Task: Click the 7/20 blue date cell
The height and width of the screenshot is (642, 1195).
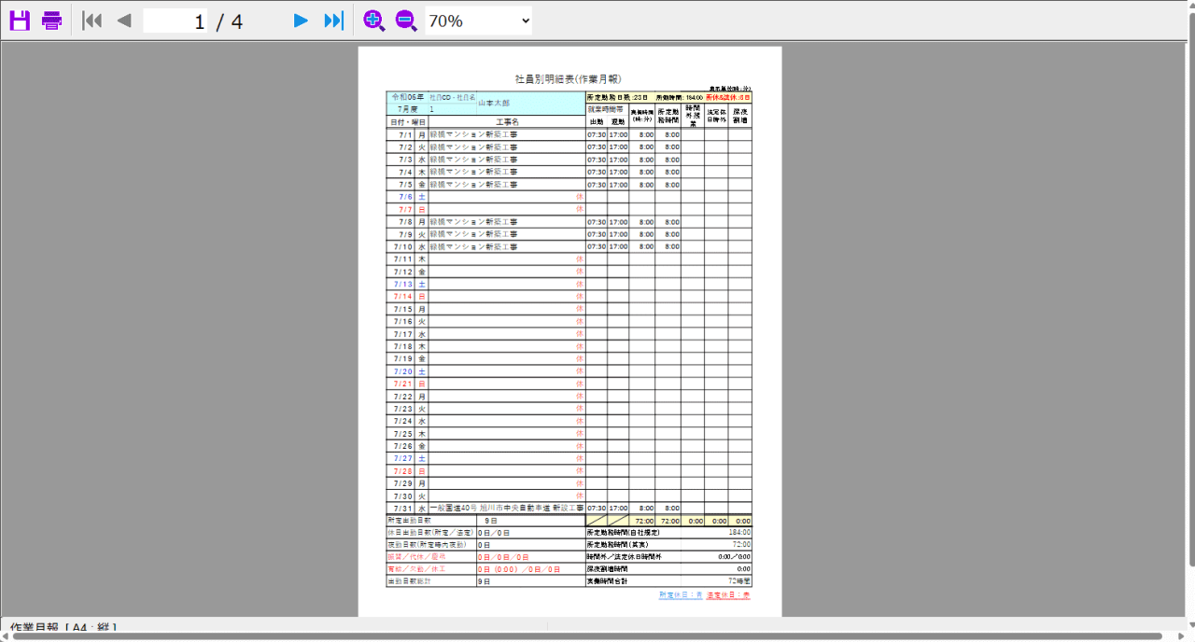Action: [401, 371]
